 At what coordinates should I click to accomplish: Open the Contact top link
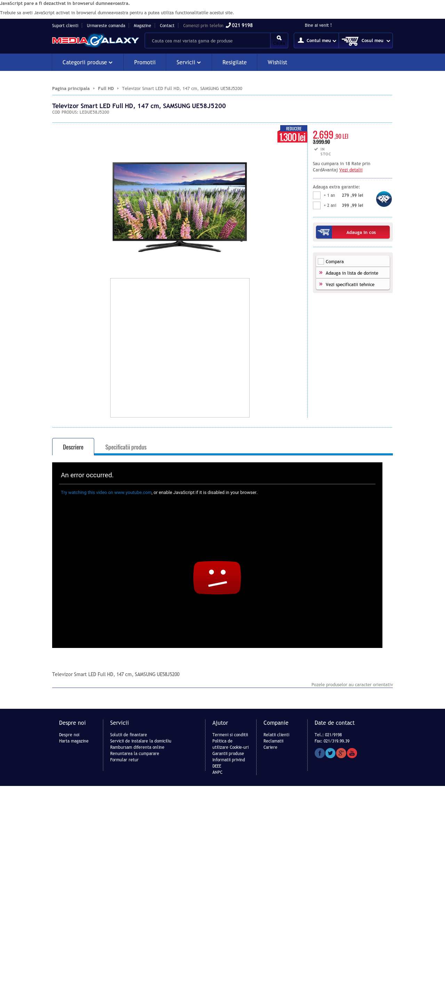point(167,26)
